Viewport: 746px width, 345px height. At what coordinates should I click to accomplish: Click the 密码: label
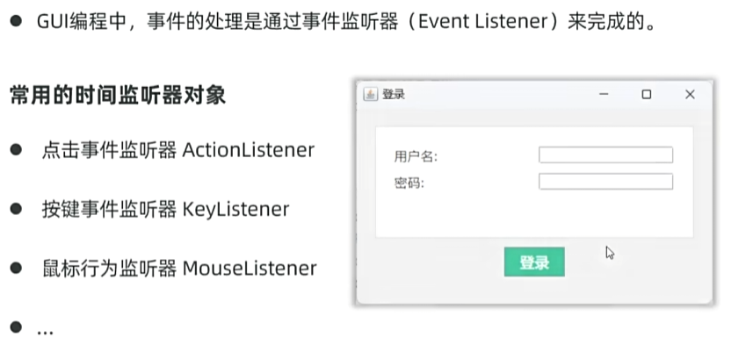409,183
